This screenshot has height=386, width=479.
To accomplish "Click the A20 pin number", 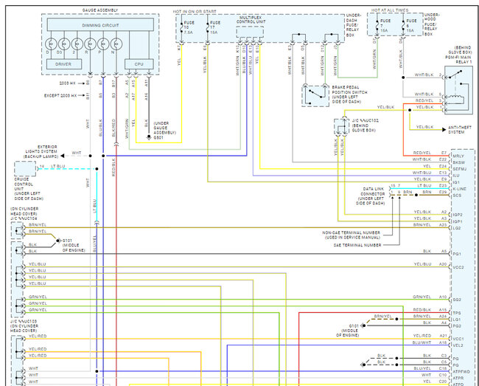I will 443,264.
